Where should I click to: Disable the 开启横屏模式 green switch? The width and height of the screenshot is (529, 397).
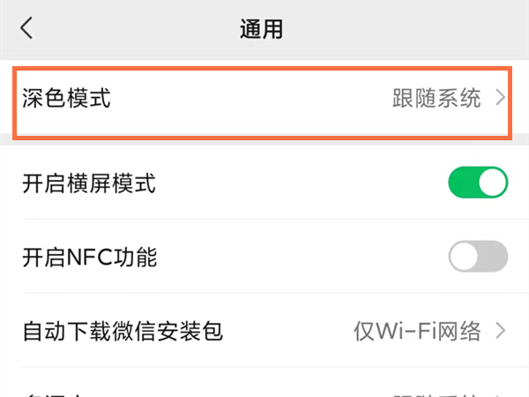(479, 184)
